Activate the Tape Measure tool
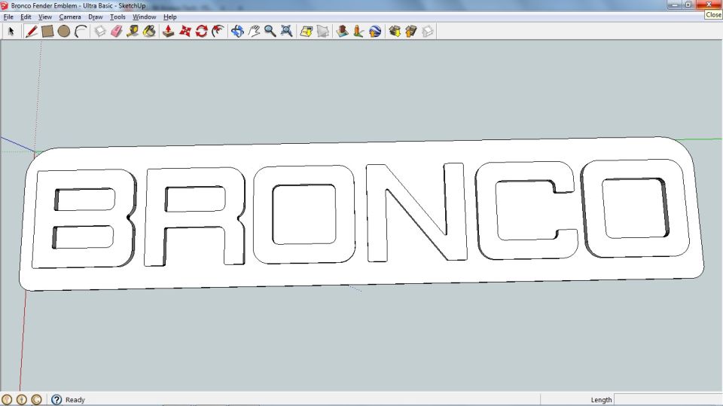This screenshot has height=406, width=723. [x=133, y=32]
